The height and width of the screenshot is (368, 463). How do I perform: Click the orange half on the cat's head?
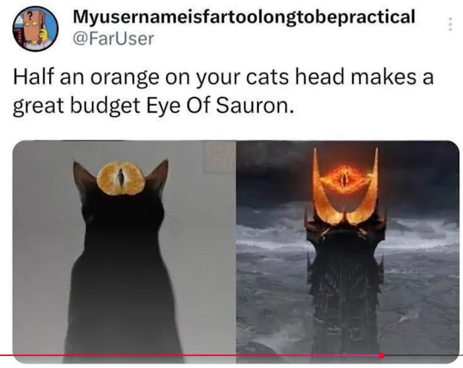tap(121, 178)
